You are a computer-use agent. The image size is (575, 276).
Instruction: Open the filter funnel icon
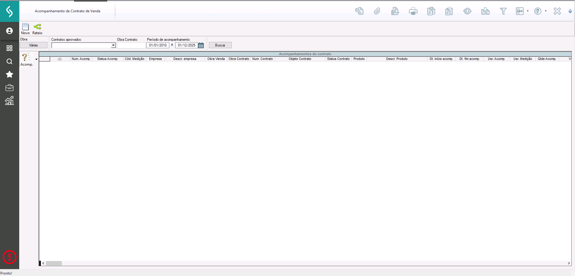point(503,11)
